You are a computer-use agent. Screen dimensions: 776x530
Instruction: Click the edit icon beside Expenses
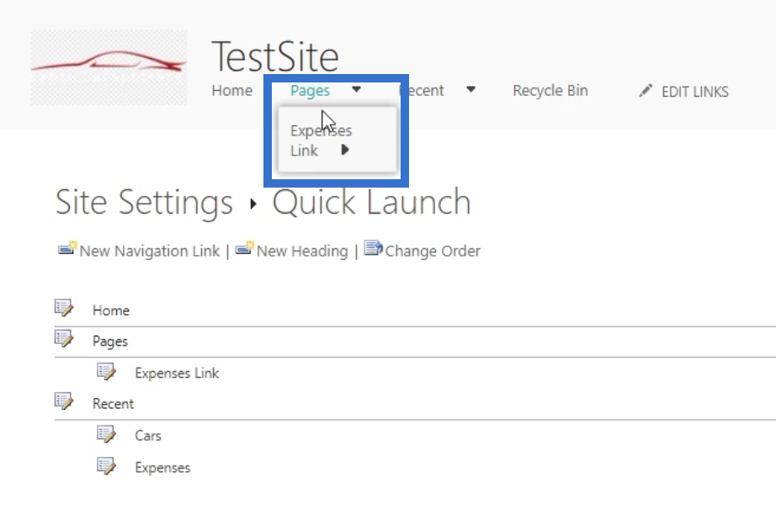tap(106, 466)
